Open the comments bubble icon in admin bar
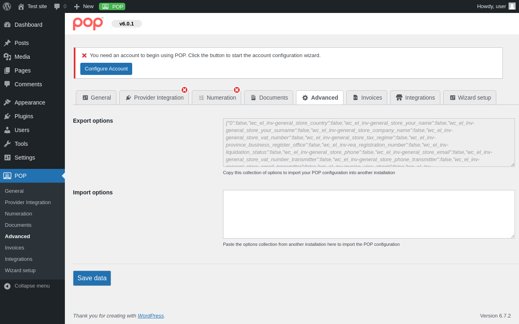This screenshot has width=519, height=324. click(57, 6)
